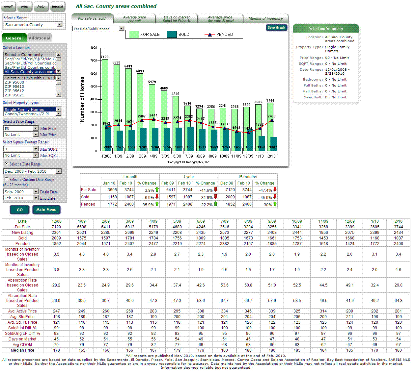
Task: Switch to the Additional tab
Action: tap(40, 38)
